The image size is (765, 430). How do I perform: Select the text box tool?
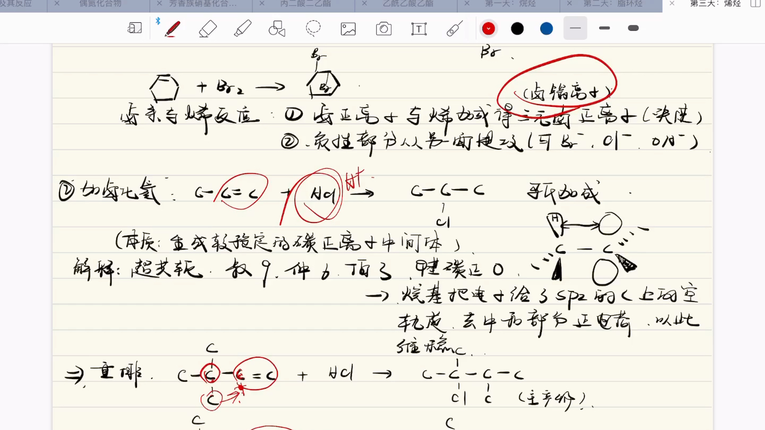419,29
